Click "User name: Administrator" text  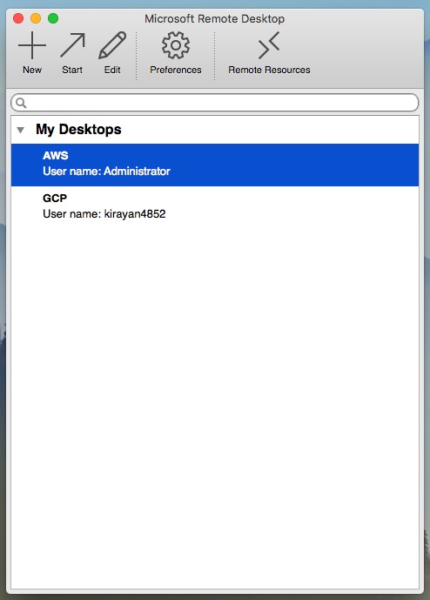[106, 172]
